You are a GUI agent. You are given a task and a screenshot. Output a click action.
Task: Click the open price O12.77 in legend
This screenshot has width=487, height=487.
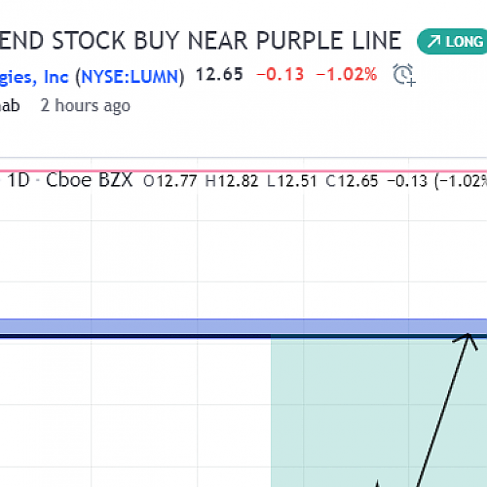click(170, 181)
